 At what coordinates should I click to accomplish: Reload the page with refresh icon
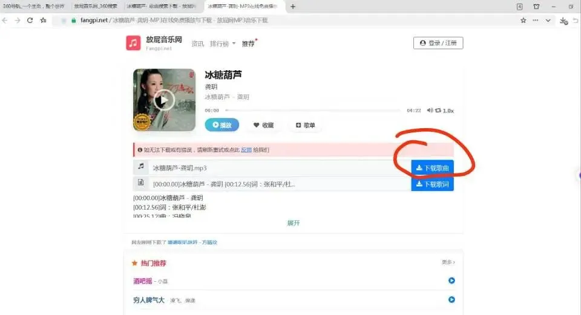click(30, 21)
